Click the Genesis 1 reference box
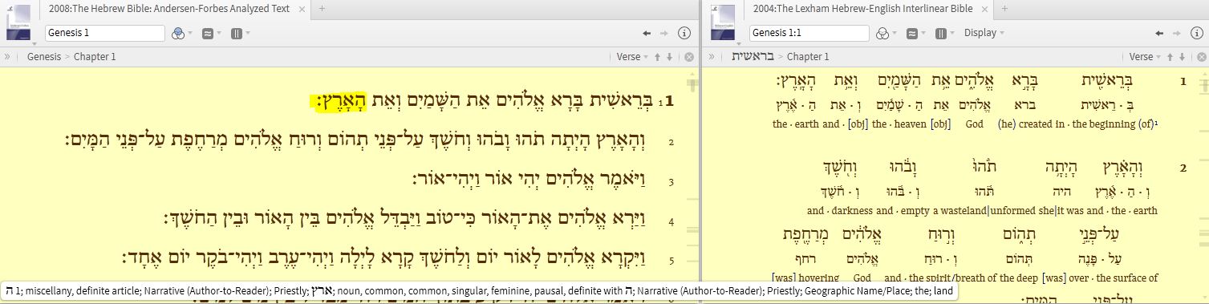This screenshot has height=304, width=1209. tap(104, 34)
